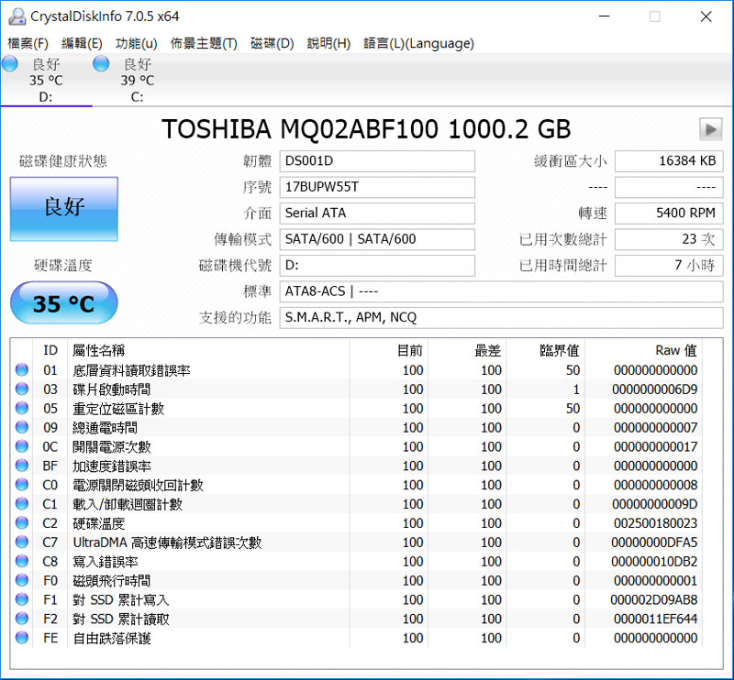Screen dimensions: 734x680
Task: Click the status orb for attribute 05
Action: tap(21, 408)
